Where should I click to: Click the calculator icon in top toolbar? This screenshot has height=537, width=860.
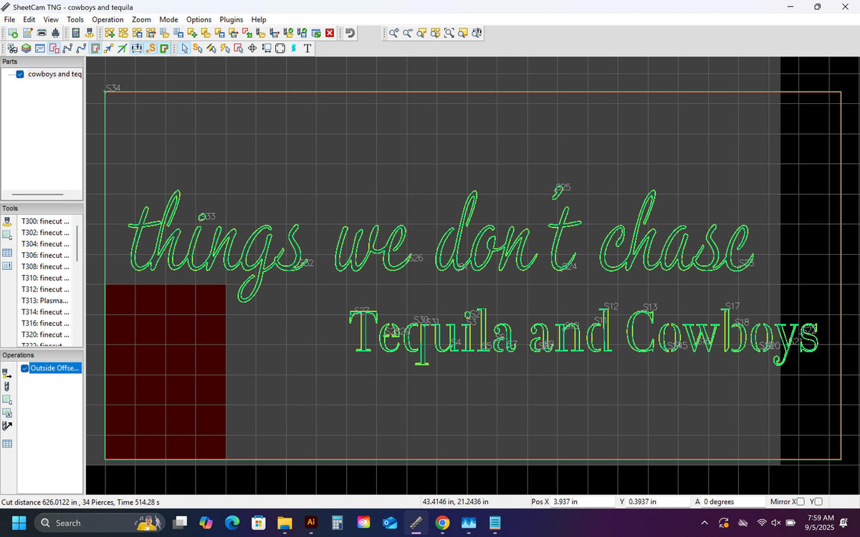click(75, 33)
